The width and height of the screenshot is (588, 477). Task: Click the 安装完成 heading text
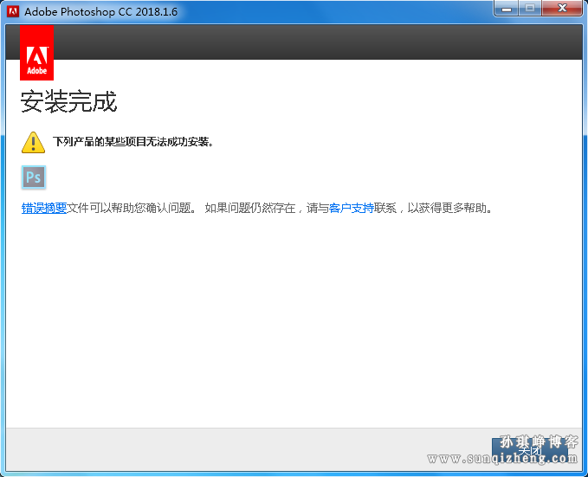click(68, 101)
